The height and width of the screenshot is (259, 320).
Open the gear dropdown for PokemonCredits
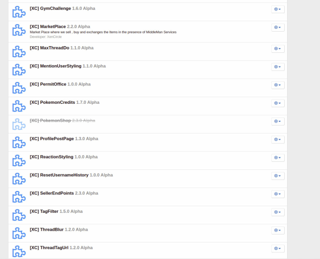click(278, 103)
